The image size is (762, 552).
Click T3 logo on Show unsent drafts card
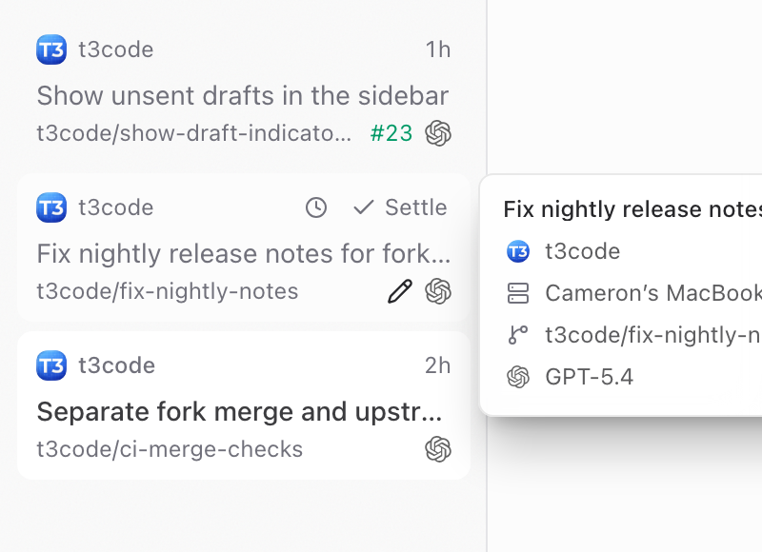(51, 49)
